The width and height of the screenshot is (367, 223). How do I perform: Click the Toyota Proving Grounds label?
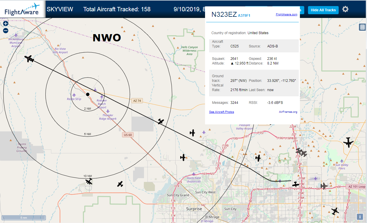22,148
